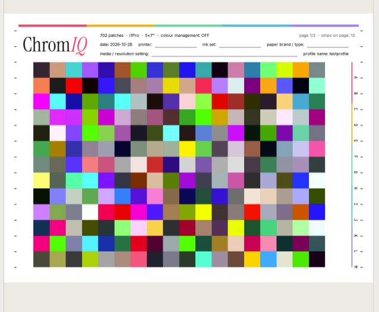Click strip label "A"
This screenshot has width=379, height=312.
pyautogui.click(x=356, y=78)
